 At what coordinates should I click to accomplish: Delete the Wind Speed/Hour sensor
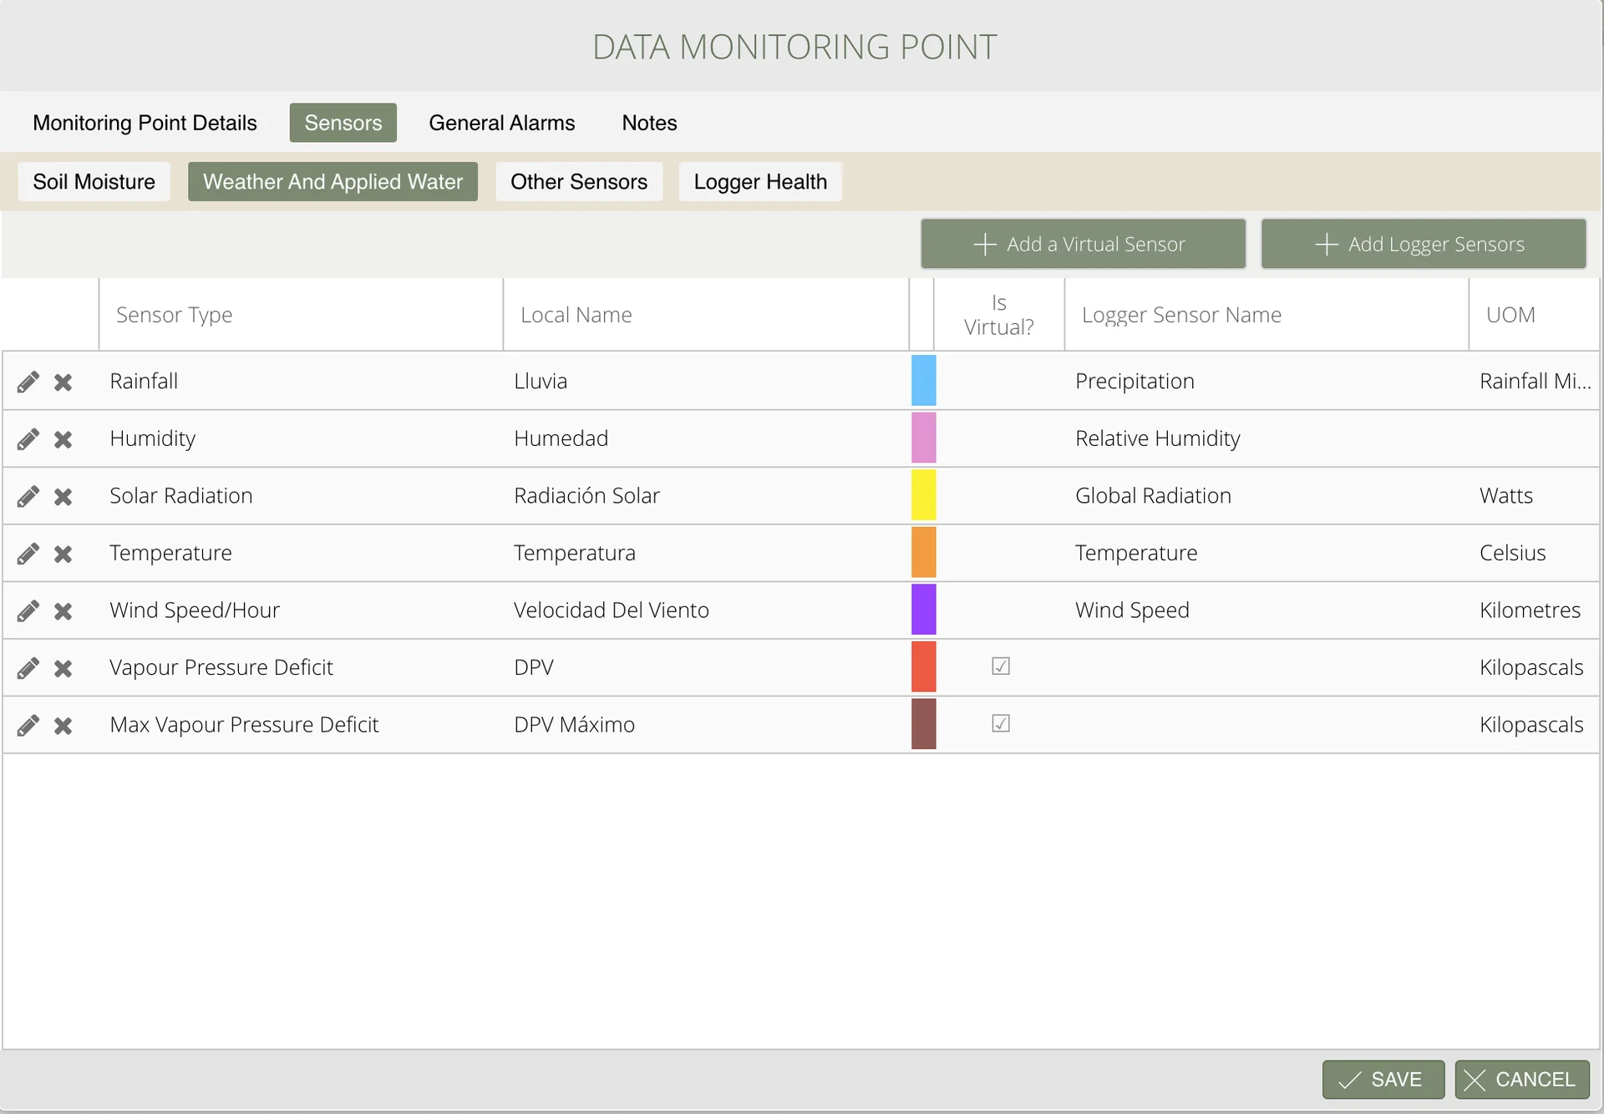[63, 612]
